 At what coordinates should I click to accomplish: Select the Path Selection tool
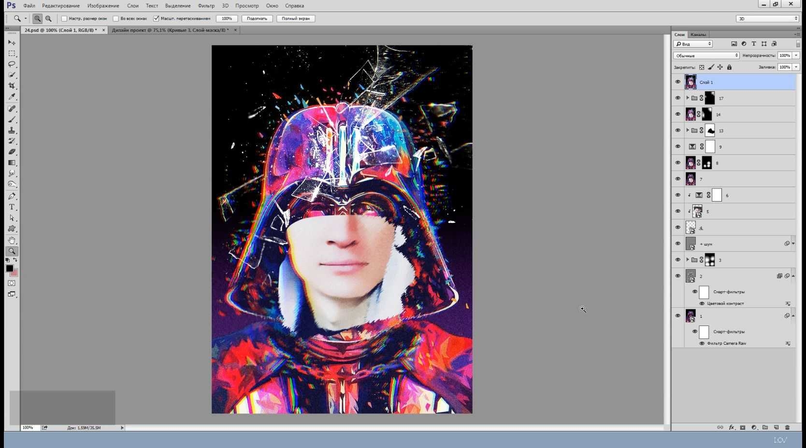12,218
